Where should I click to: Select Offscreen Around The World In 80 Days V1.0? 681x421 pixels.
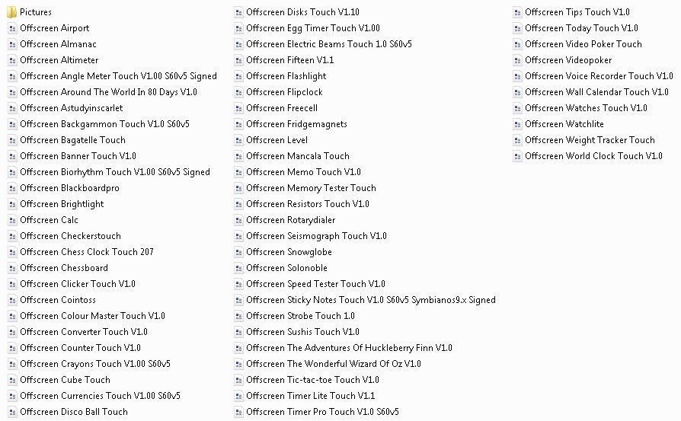click(109, 92)
